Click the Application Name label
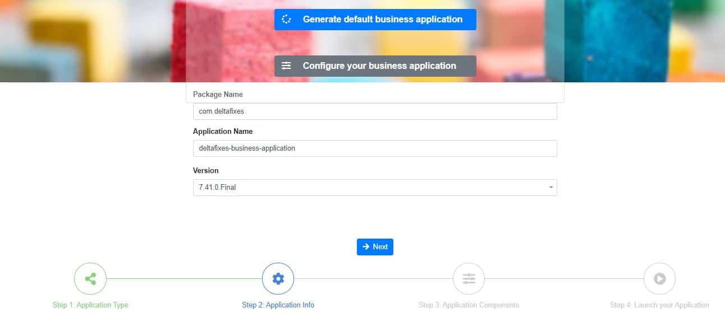The width and height of the screenshot is (725, 317). (x=223, y=132)
